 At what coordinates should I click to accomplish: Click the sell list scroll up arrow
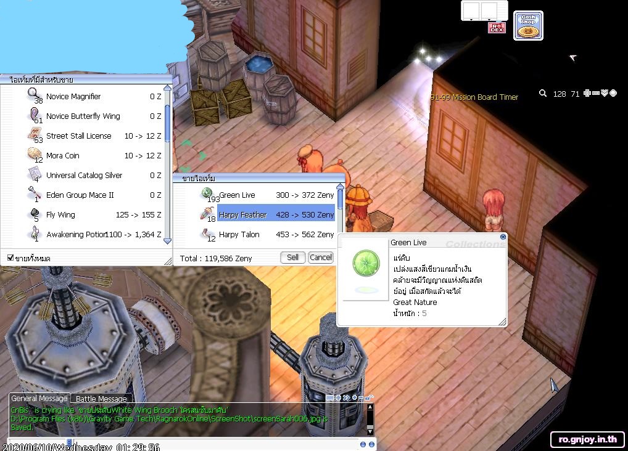point(340,187)
